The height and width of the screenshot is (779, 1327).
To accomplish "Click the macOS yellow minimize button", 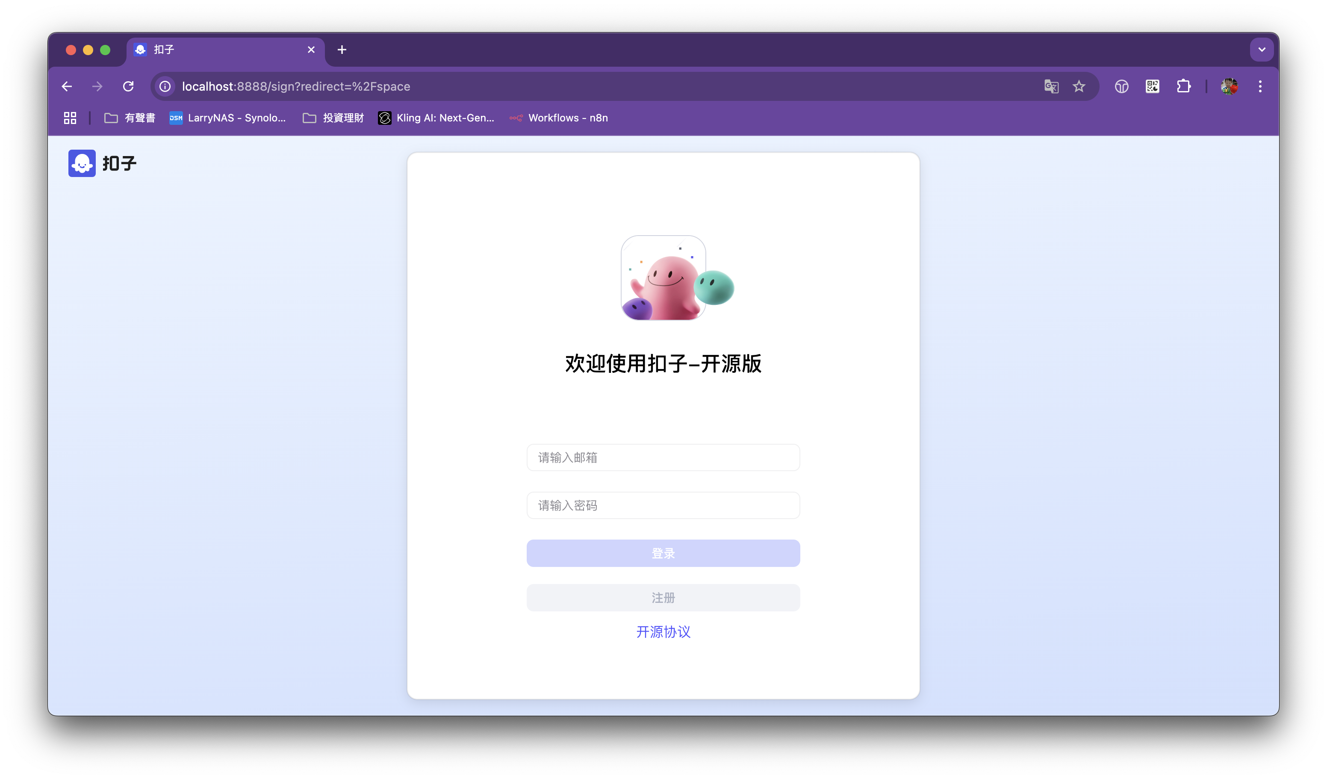I will pos(88,50).
